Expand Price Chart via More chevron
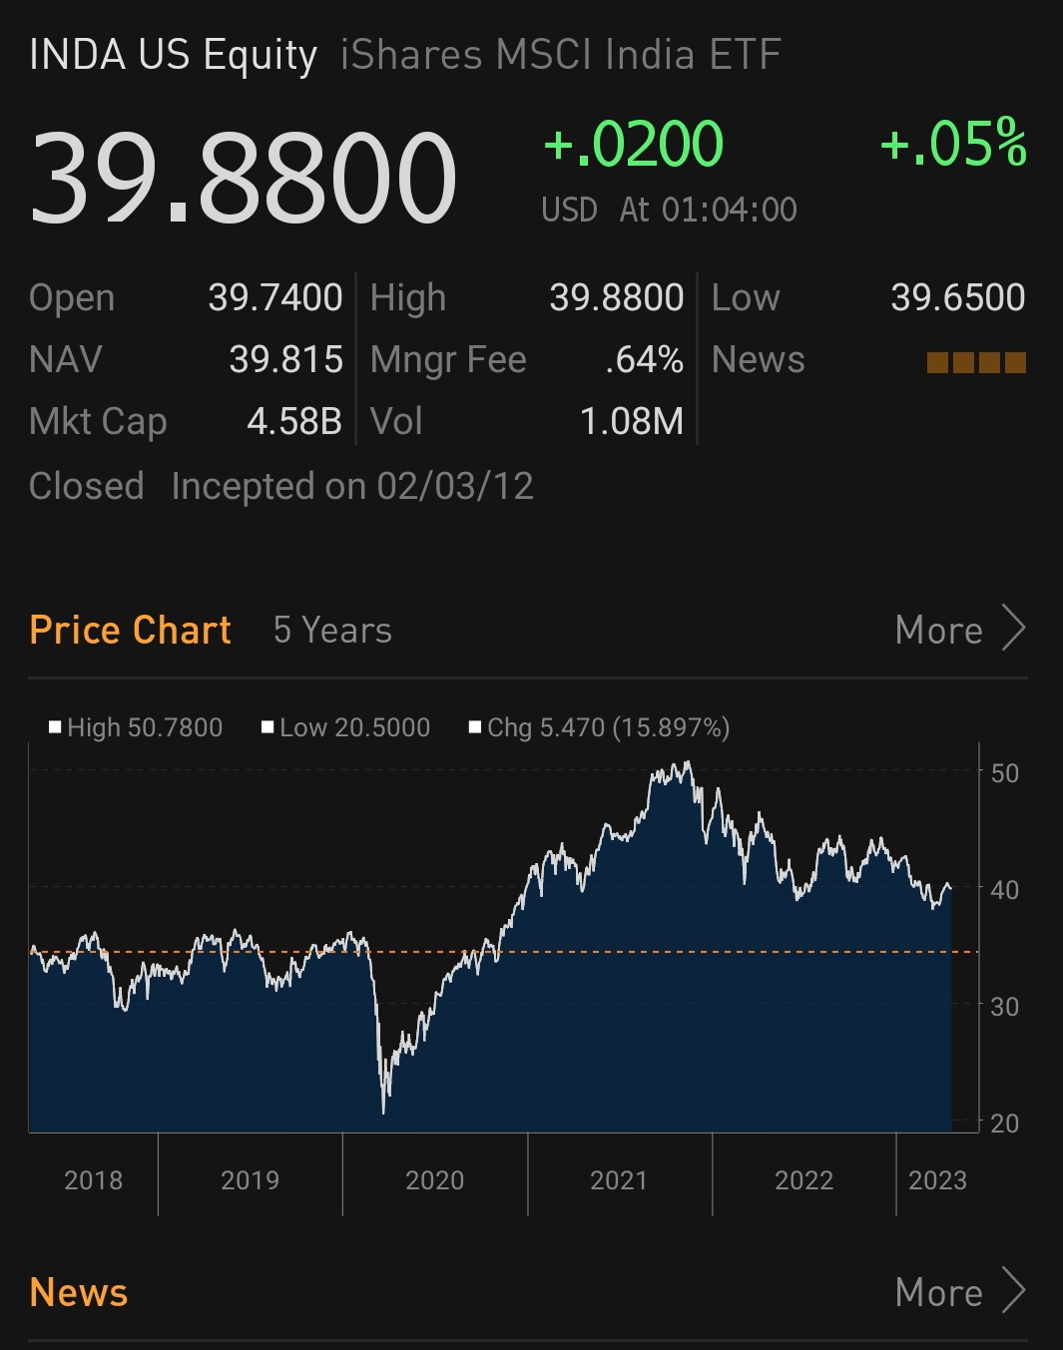Screen dimensions: 1063x1350 pyautogui.click(x=1014, y=629)
